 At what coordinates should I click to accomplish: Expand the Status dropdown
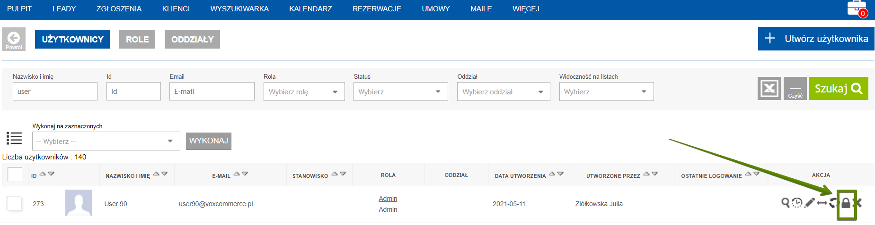(x=400, y=92)
